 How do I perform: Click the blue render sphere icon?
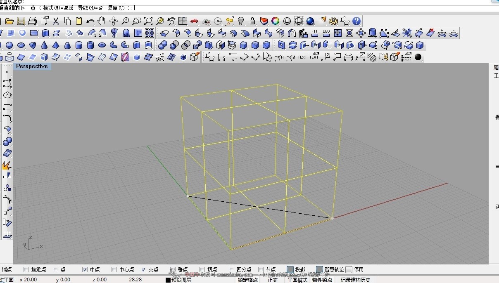pos(310,21)
